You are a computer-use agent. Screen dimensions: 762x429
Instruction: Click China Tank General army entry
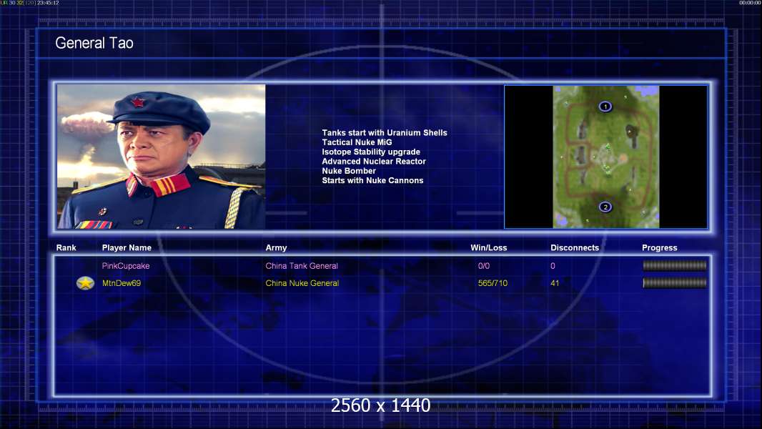302,266
